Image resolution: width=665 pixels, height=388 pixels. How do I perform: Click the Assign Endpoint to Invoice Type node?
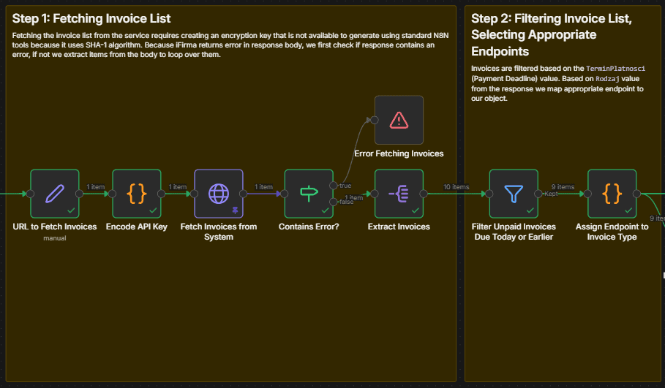[612, 194]
